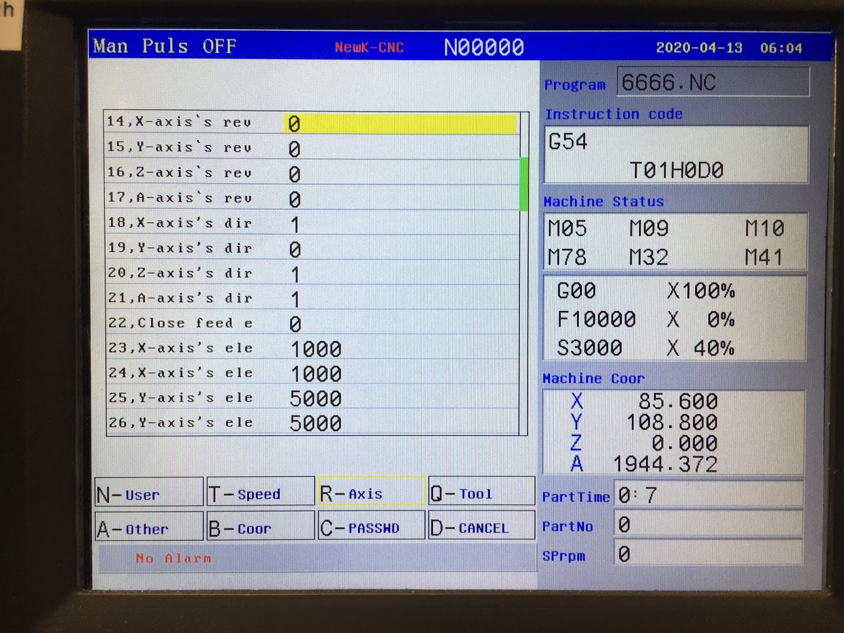Click the Man Puls OFF mode label

point(165,46)
